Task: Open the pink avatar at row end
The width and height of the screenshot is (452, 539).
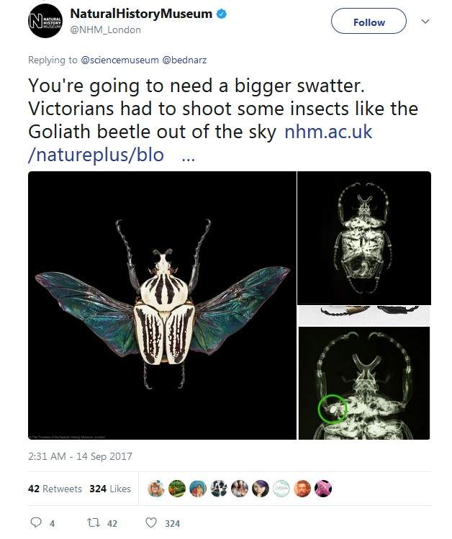Action: pos(323,489)
